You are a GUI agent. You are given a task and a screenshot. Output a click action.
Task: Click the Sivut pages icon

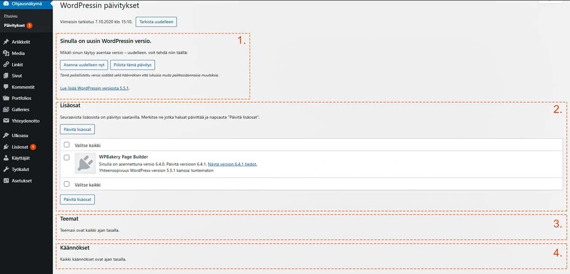6,76
